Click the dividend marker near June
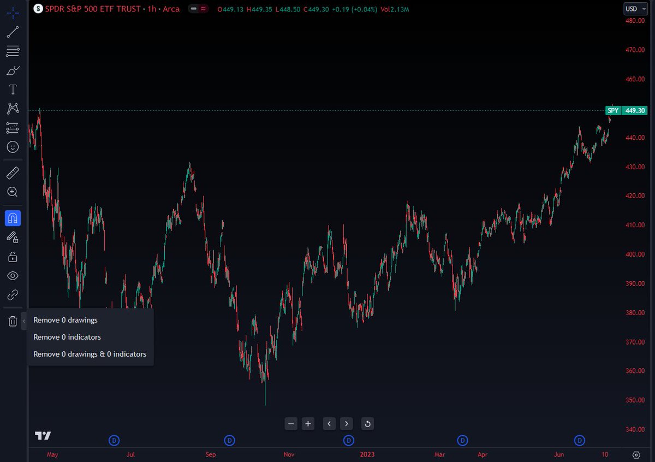The height and width of the screenshot is (462, 655). [580, 440]
